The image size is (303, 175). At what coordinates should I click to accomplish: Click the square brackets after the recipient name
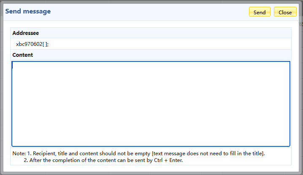coord(45,44)
